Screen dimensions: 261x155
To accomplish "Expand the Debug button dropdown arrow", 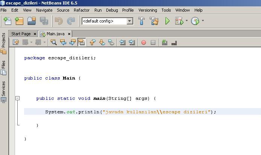I will coord(187,21).
